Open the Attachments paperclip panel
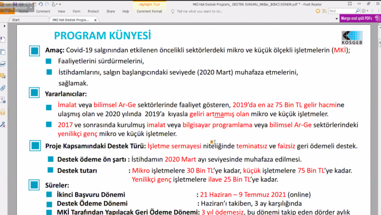This screenshot has height=215, width=381. 3,88
